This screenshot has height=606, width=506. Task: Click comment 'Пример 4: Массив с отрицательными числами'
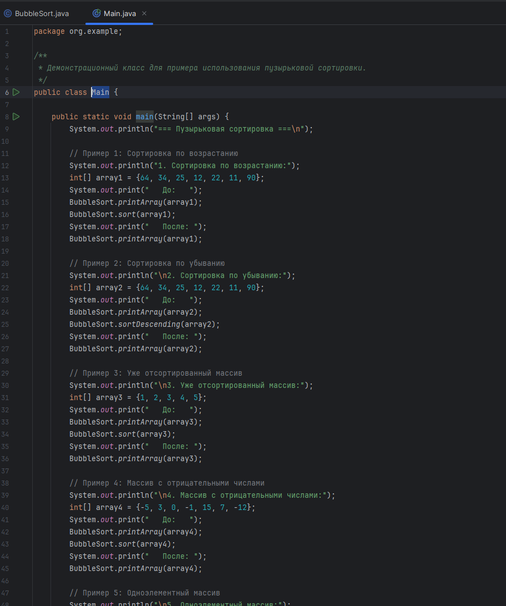click(x=167, y=483)
